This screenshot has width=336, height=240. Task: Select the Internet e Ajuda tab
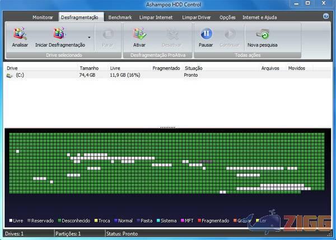point(259,17)
